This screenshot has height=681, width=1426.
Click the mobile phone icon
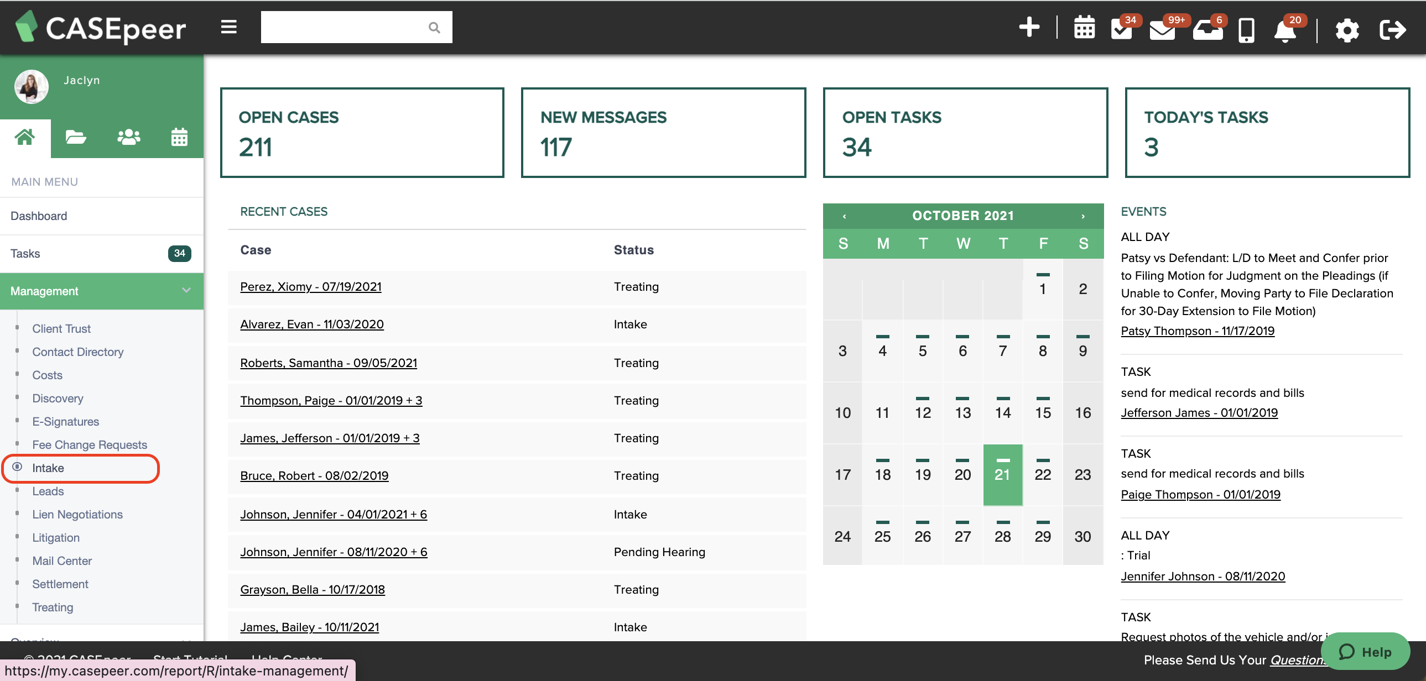[x=1246, y=30]
